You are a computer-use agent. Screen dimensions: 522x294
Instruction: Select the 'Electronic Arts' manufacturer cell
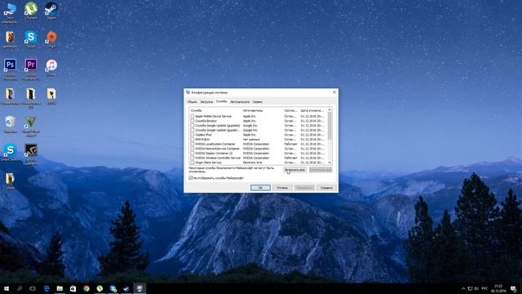pyautogui.click(x=252, y=163)
